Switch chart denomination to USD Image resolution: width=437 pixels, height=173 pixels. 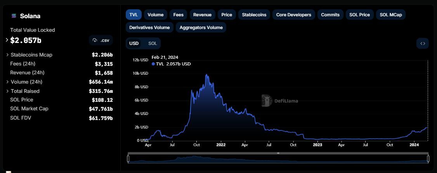point(134,43)
